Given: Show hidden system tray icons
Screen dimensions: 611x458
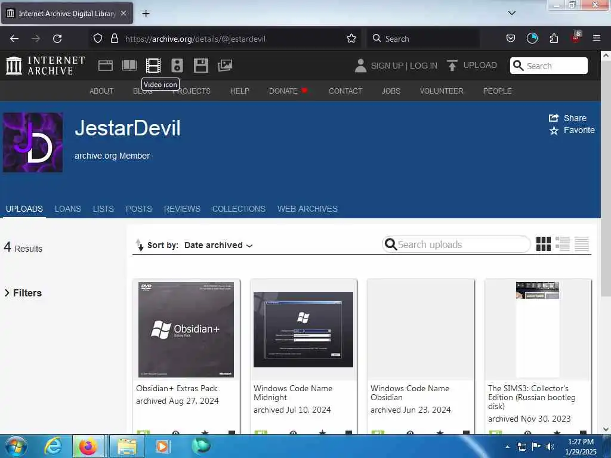Looking at the screenshot, I should click(x=507, y=447).
